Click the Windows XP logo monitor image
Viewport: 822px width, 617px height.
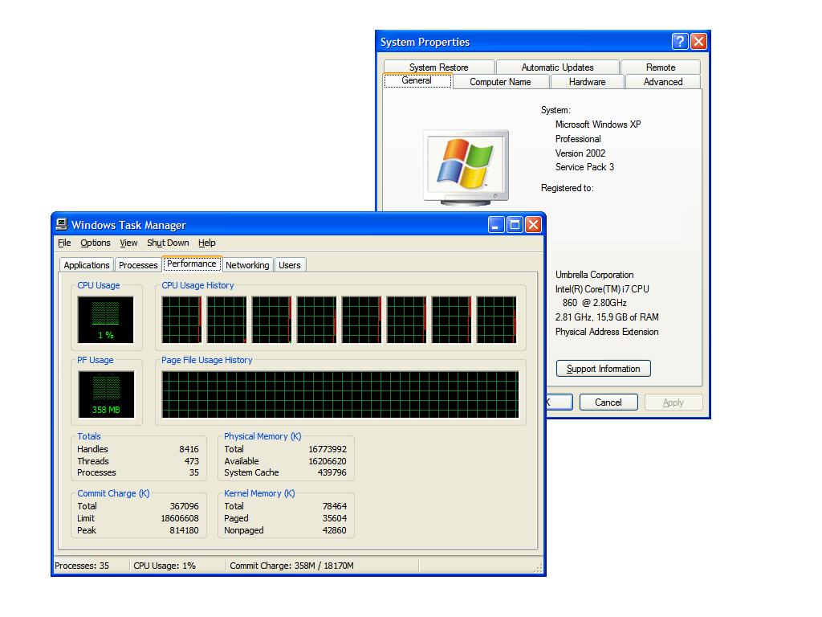click(466, 167)
